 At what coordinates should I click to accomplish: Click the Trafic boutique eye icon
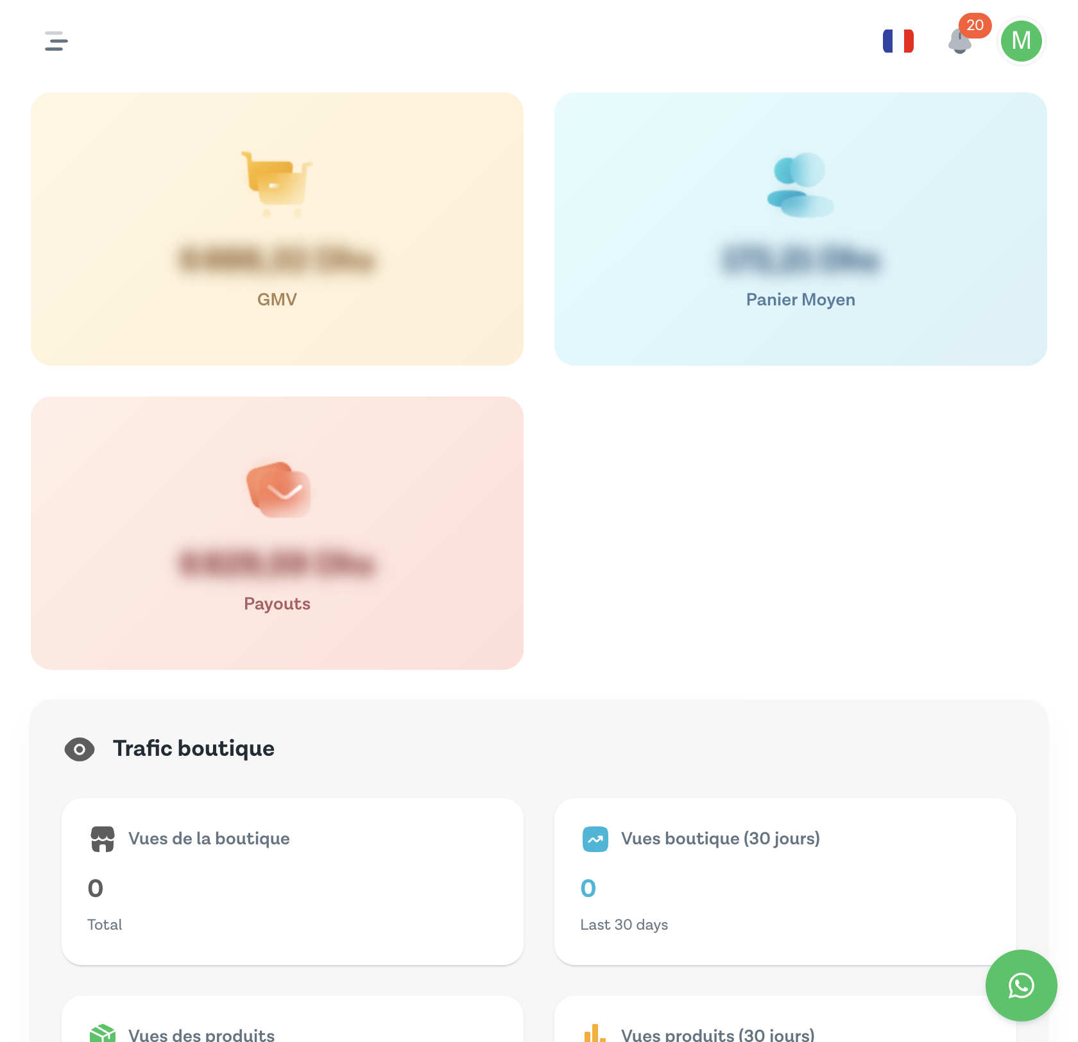tap(80, 749)
